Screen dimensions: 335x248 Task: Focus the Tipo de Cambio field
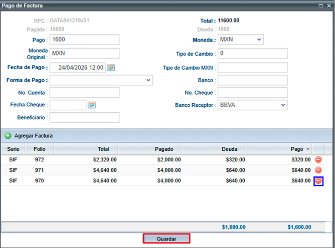[x=252, y=54]
